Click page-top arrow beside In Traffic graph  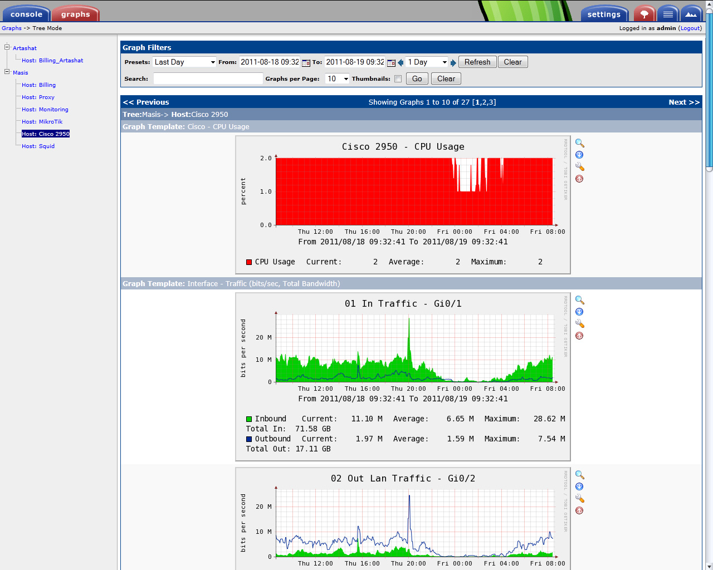pos(579,336)
